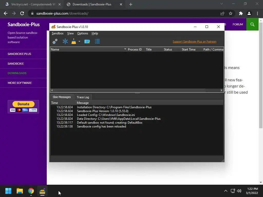The height and width of the screenshot is (197, 263).
Task: Open the Options menu
Action: [82, 33]
